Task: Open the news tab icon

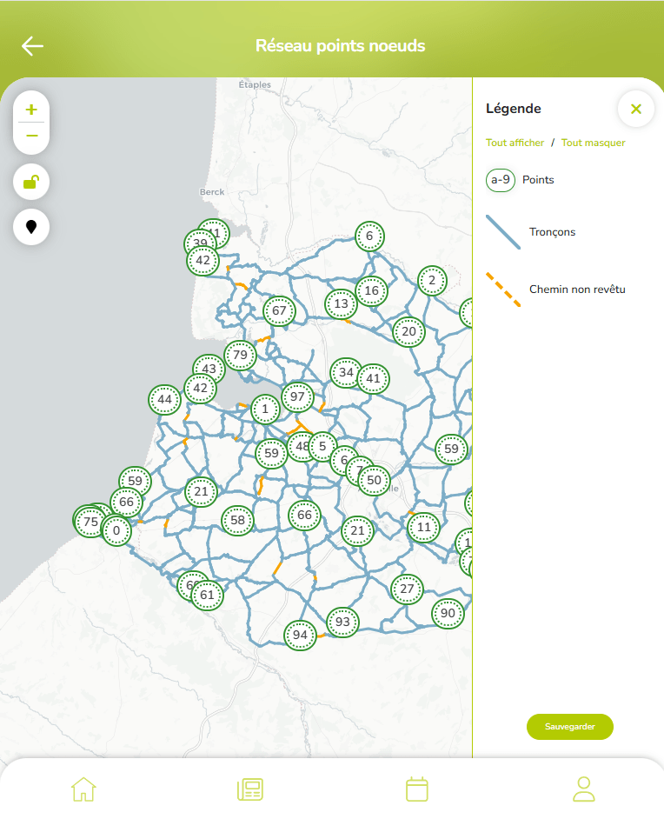Action: coord(250,789)
